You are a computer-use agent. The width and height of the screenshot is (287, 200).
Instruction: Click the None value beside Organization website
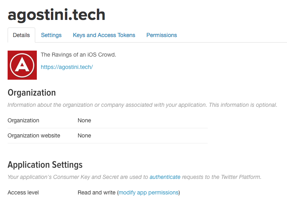coord(84,135)
